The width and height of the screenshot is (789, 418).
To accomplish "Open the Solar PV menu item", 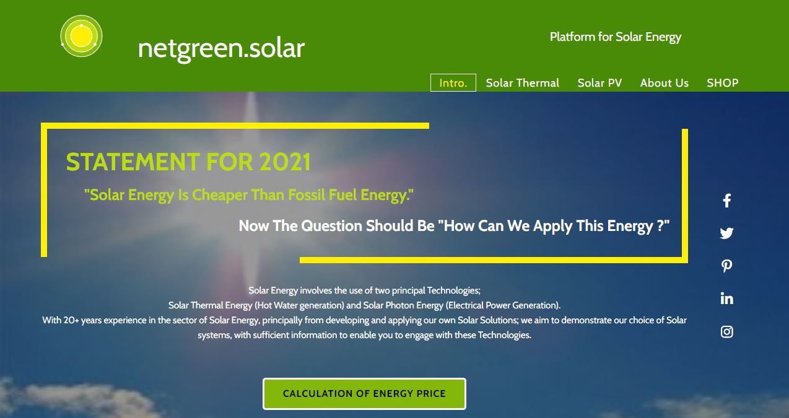I will click(x=599, y=82).
